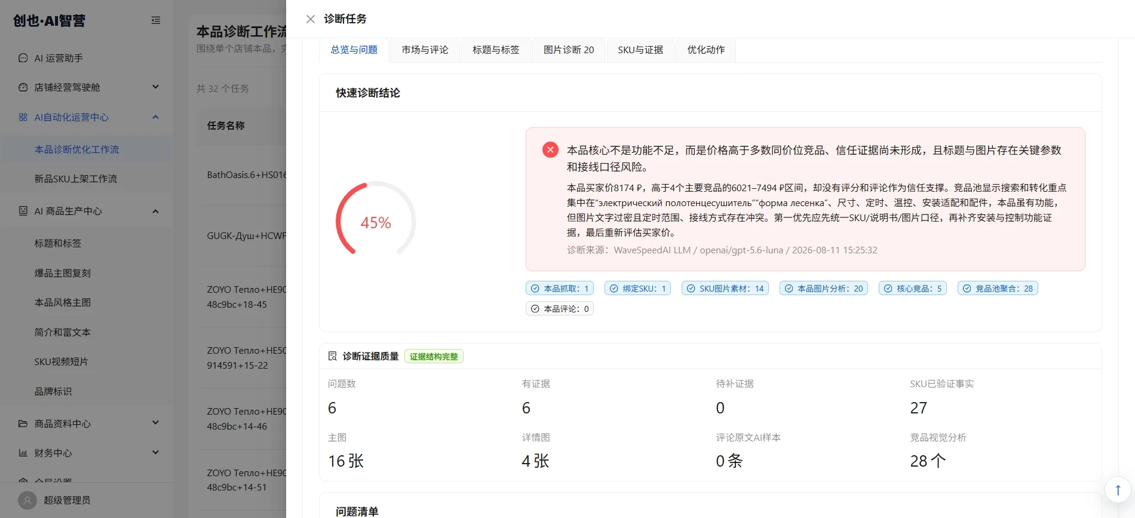
Task: Click the check icon on 本品抓取 tag
Action: pos(535,289)
